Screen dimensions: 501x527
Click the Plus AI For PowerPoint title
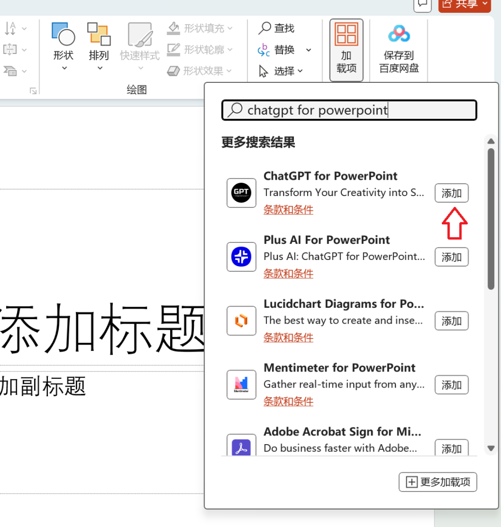click(327, 240)
